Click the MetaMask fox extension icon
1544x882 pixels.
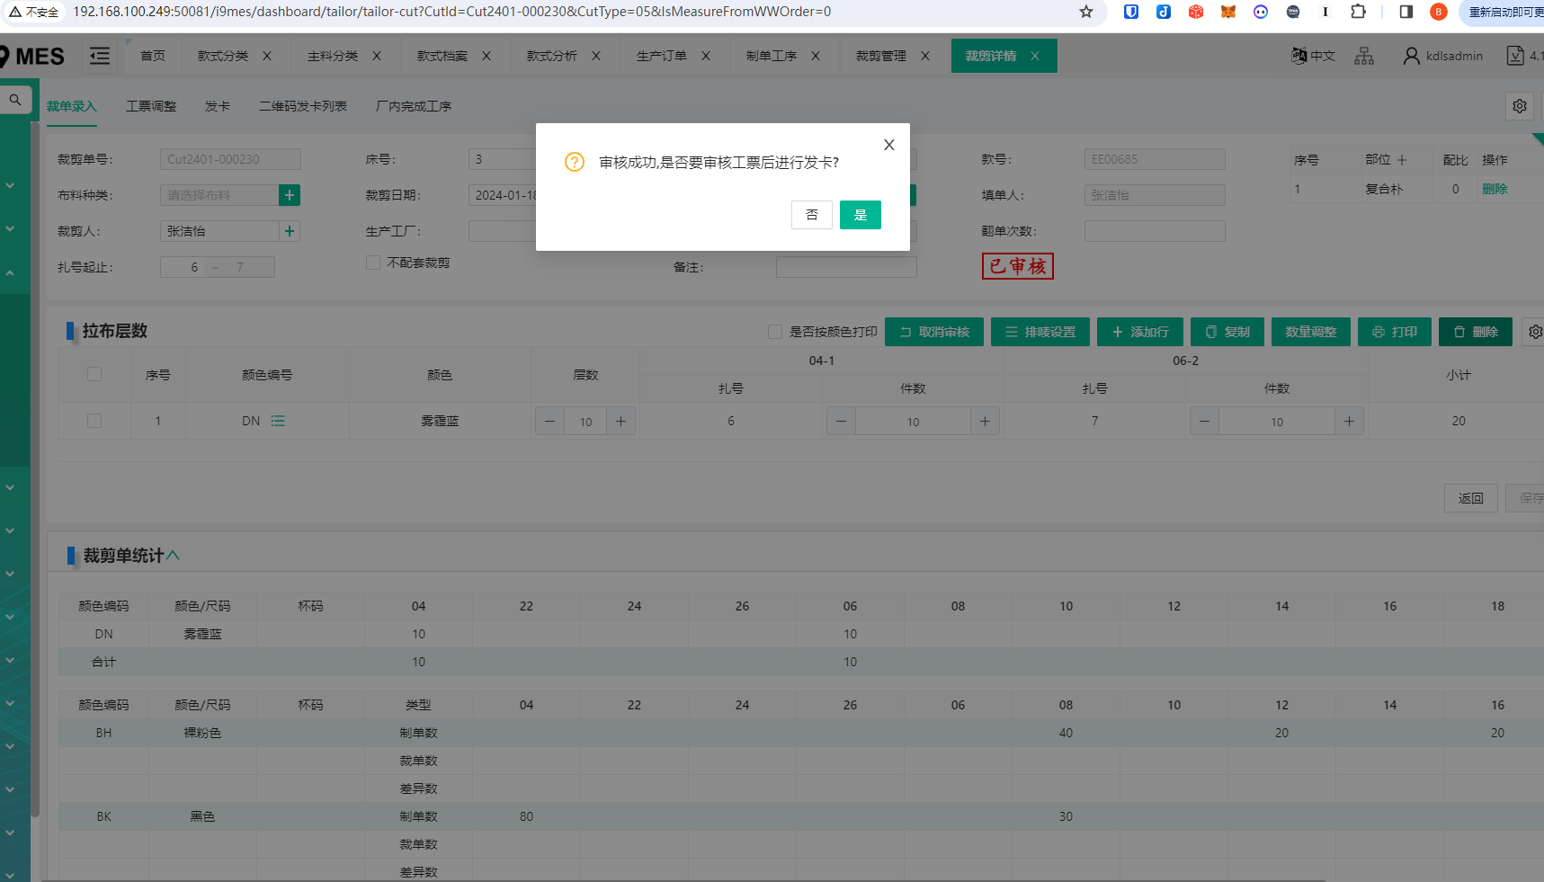1228,12
